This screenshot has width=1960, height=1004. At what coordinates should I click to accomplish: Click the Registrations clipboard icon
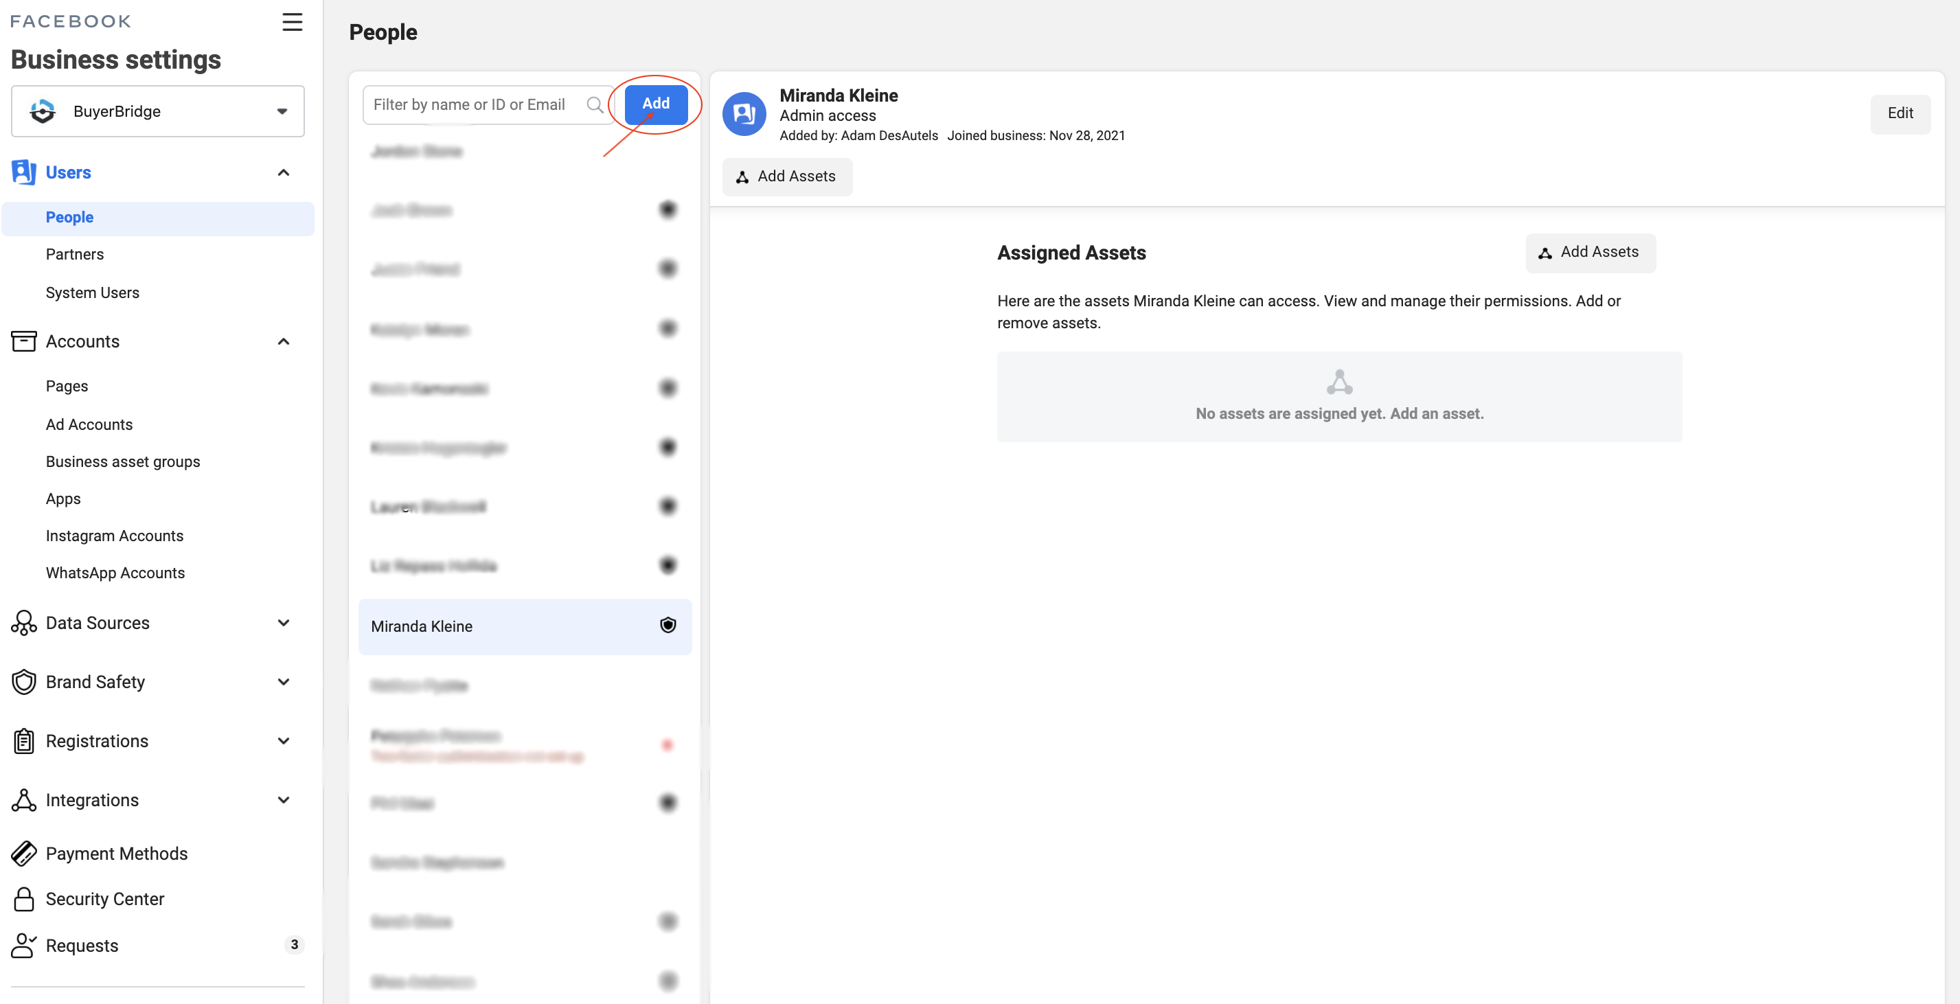[x=23, y=741]
